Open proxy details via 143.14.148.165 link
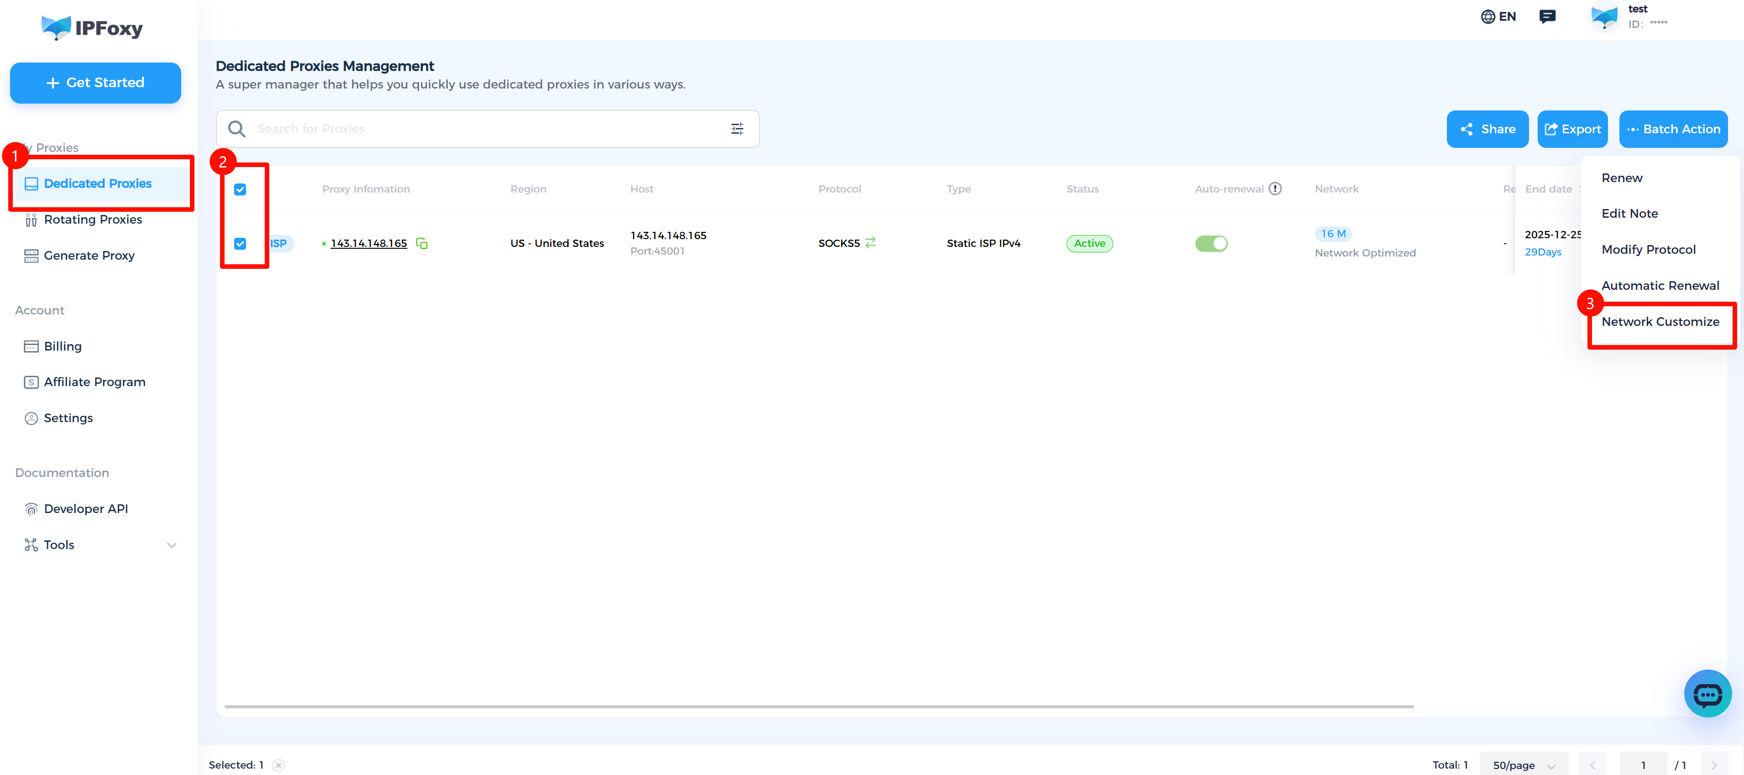1744x775 pixels. point(369,243)
